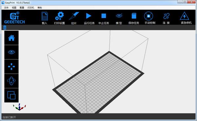
Task: Open 打印设置 print settings gears
Action: coord(59,16)
